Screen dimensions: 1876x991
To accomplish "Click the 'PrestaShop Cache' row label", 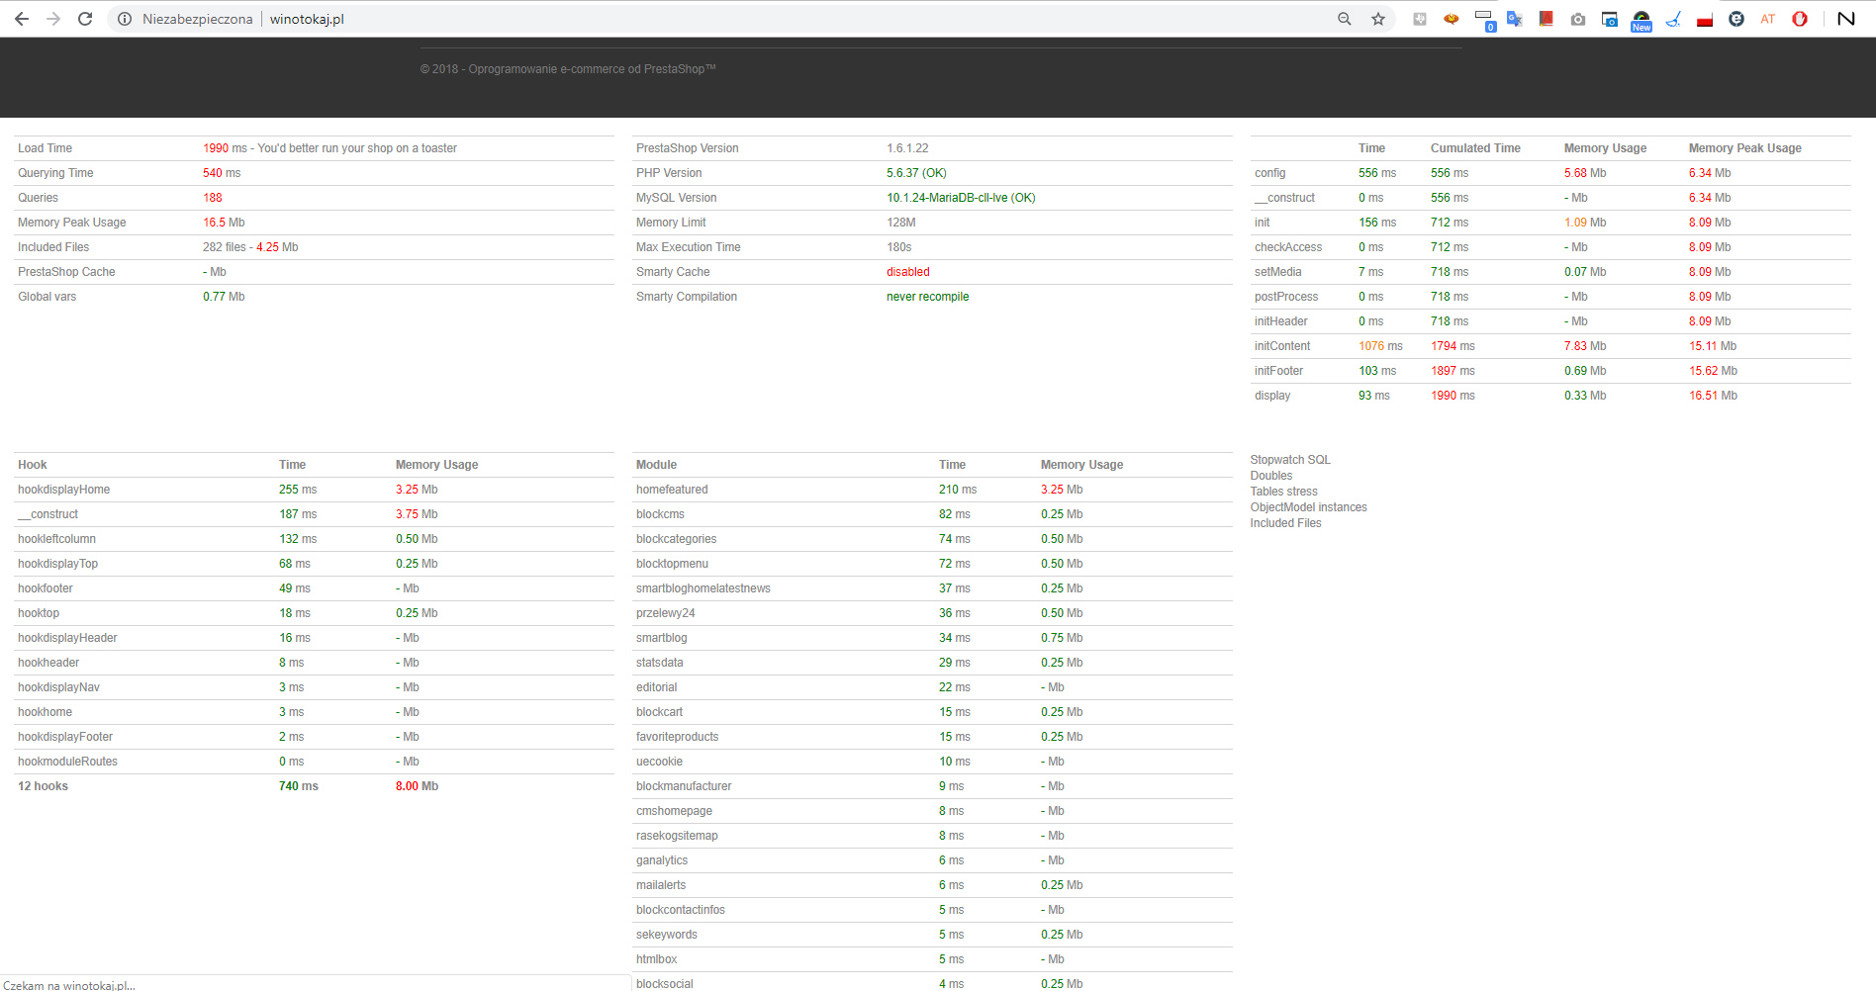I will click(x=66, y=272).
